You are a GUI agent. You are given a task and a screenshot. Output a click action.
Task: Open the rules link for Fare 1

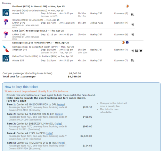tap(61, 104)
